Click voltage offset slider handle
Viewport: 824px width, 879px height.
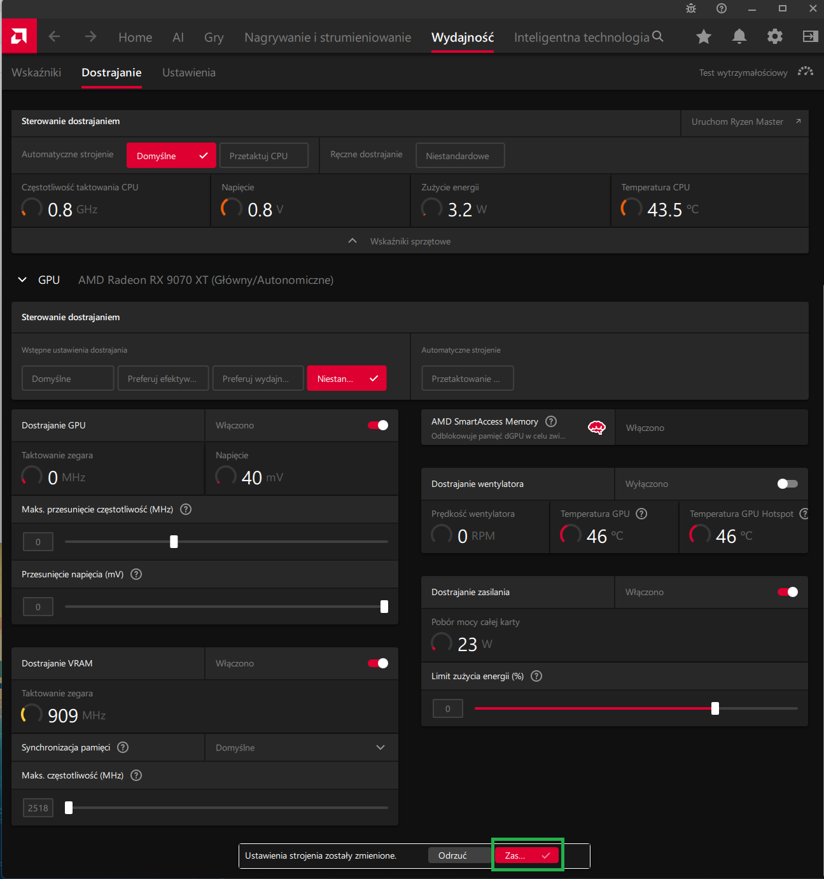tap(384, 607)
